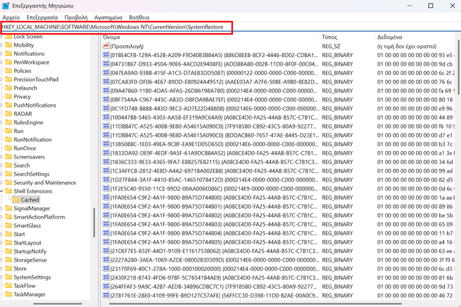The image size is (461, 307).
Task: Select the Cached subkey
Action: pos(30,200)
